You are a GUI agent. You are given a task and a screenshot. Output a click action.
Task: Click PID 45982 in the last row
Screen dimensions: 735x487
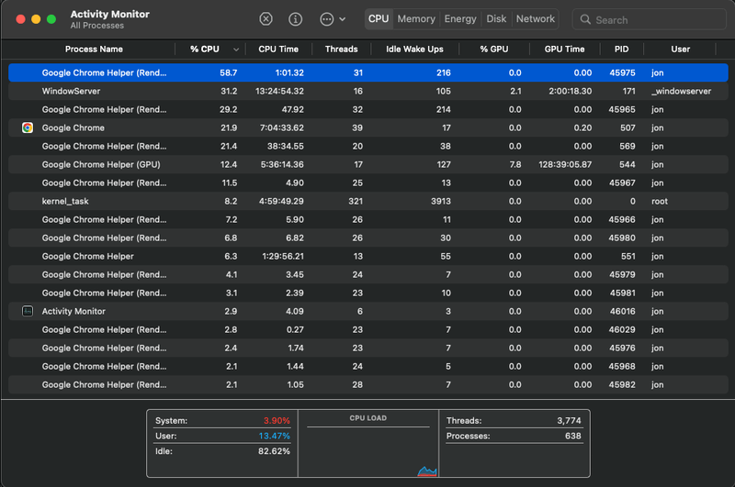click(622, 384)
